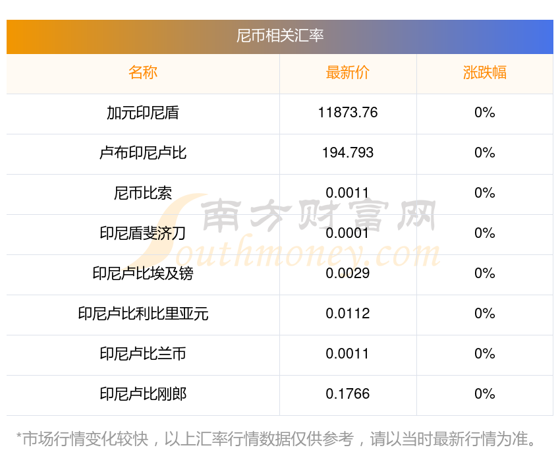Select the 印尼卢比刚郎 row name

143,394
